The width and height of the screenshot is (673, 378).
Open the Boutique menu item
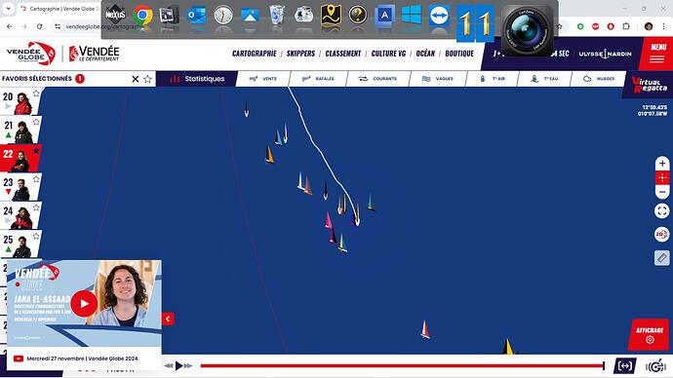click(x=459, y=54)
